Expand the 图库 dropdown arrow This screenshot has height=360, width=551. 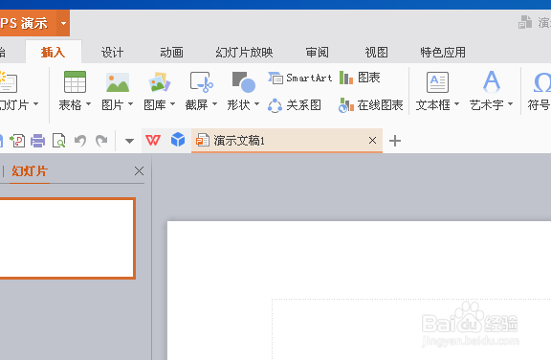172,104
